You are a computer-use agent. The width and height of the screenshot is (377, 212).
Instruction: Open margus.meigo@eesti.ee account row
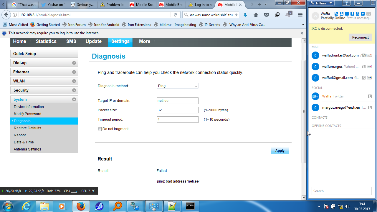pos(342,107)
